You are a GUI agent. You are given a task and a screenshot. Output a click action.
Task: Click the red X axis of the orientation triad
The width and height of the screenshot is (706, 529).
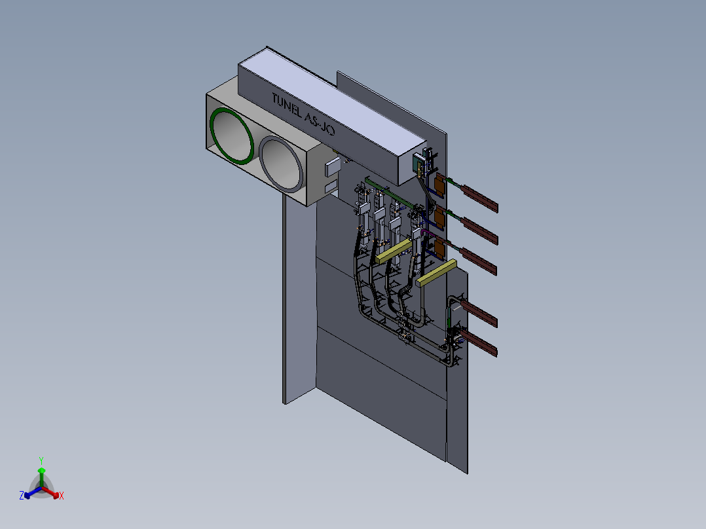[50, 492]
